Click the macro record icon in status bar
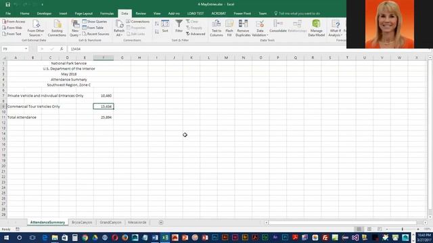Image resolution: width=433 pixels, height=243 pixels. point(18,229)
